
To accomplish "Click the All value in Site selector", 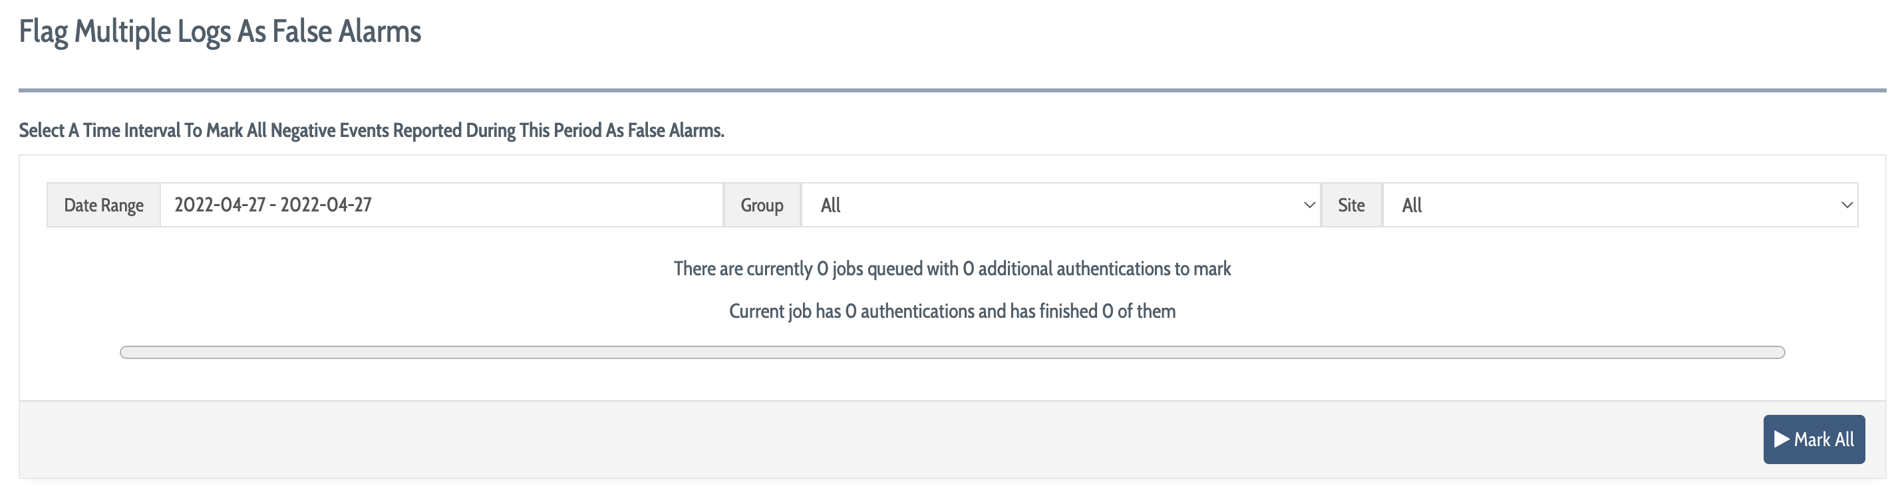I will point(1412,205).
